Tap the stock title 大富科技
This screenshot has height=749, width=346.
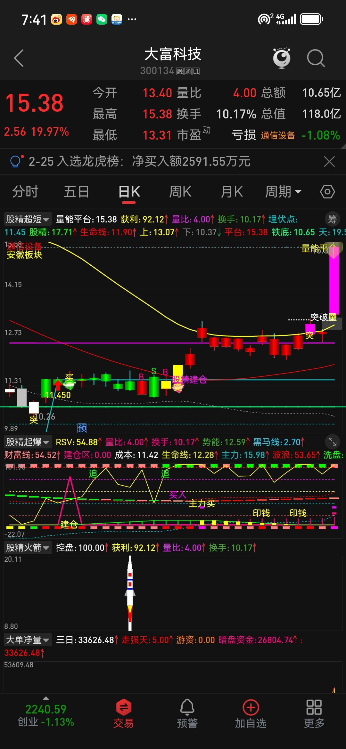coord(173,54)
